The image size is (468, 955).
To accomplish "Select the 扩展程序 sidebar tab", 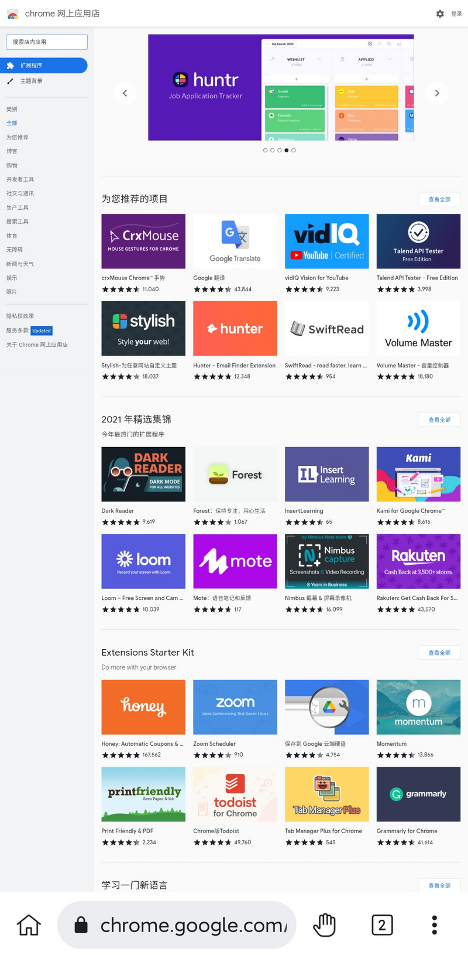I will click(44, 66).
